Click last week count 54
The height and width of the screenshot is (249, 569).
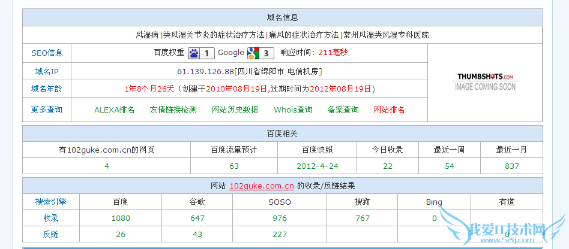tap(450, 166)
